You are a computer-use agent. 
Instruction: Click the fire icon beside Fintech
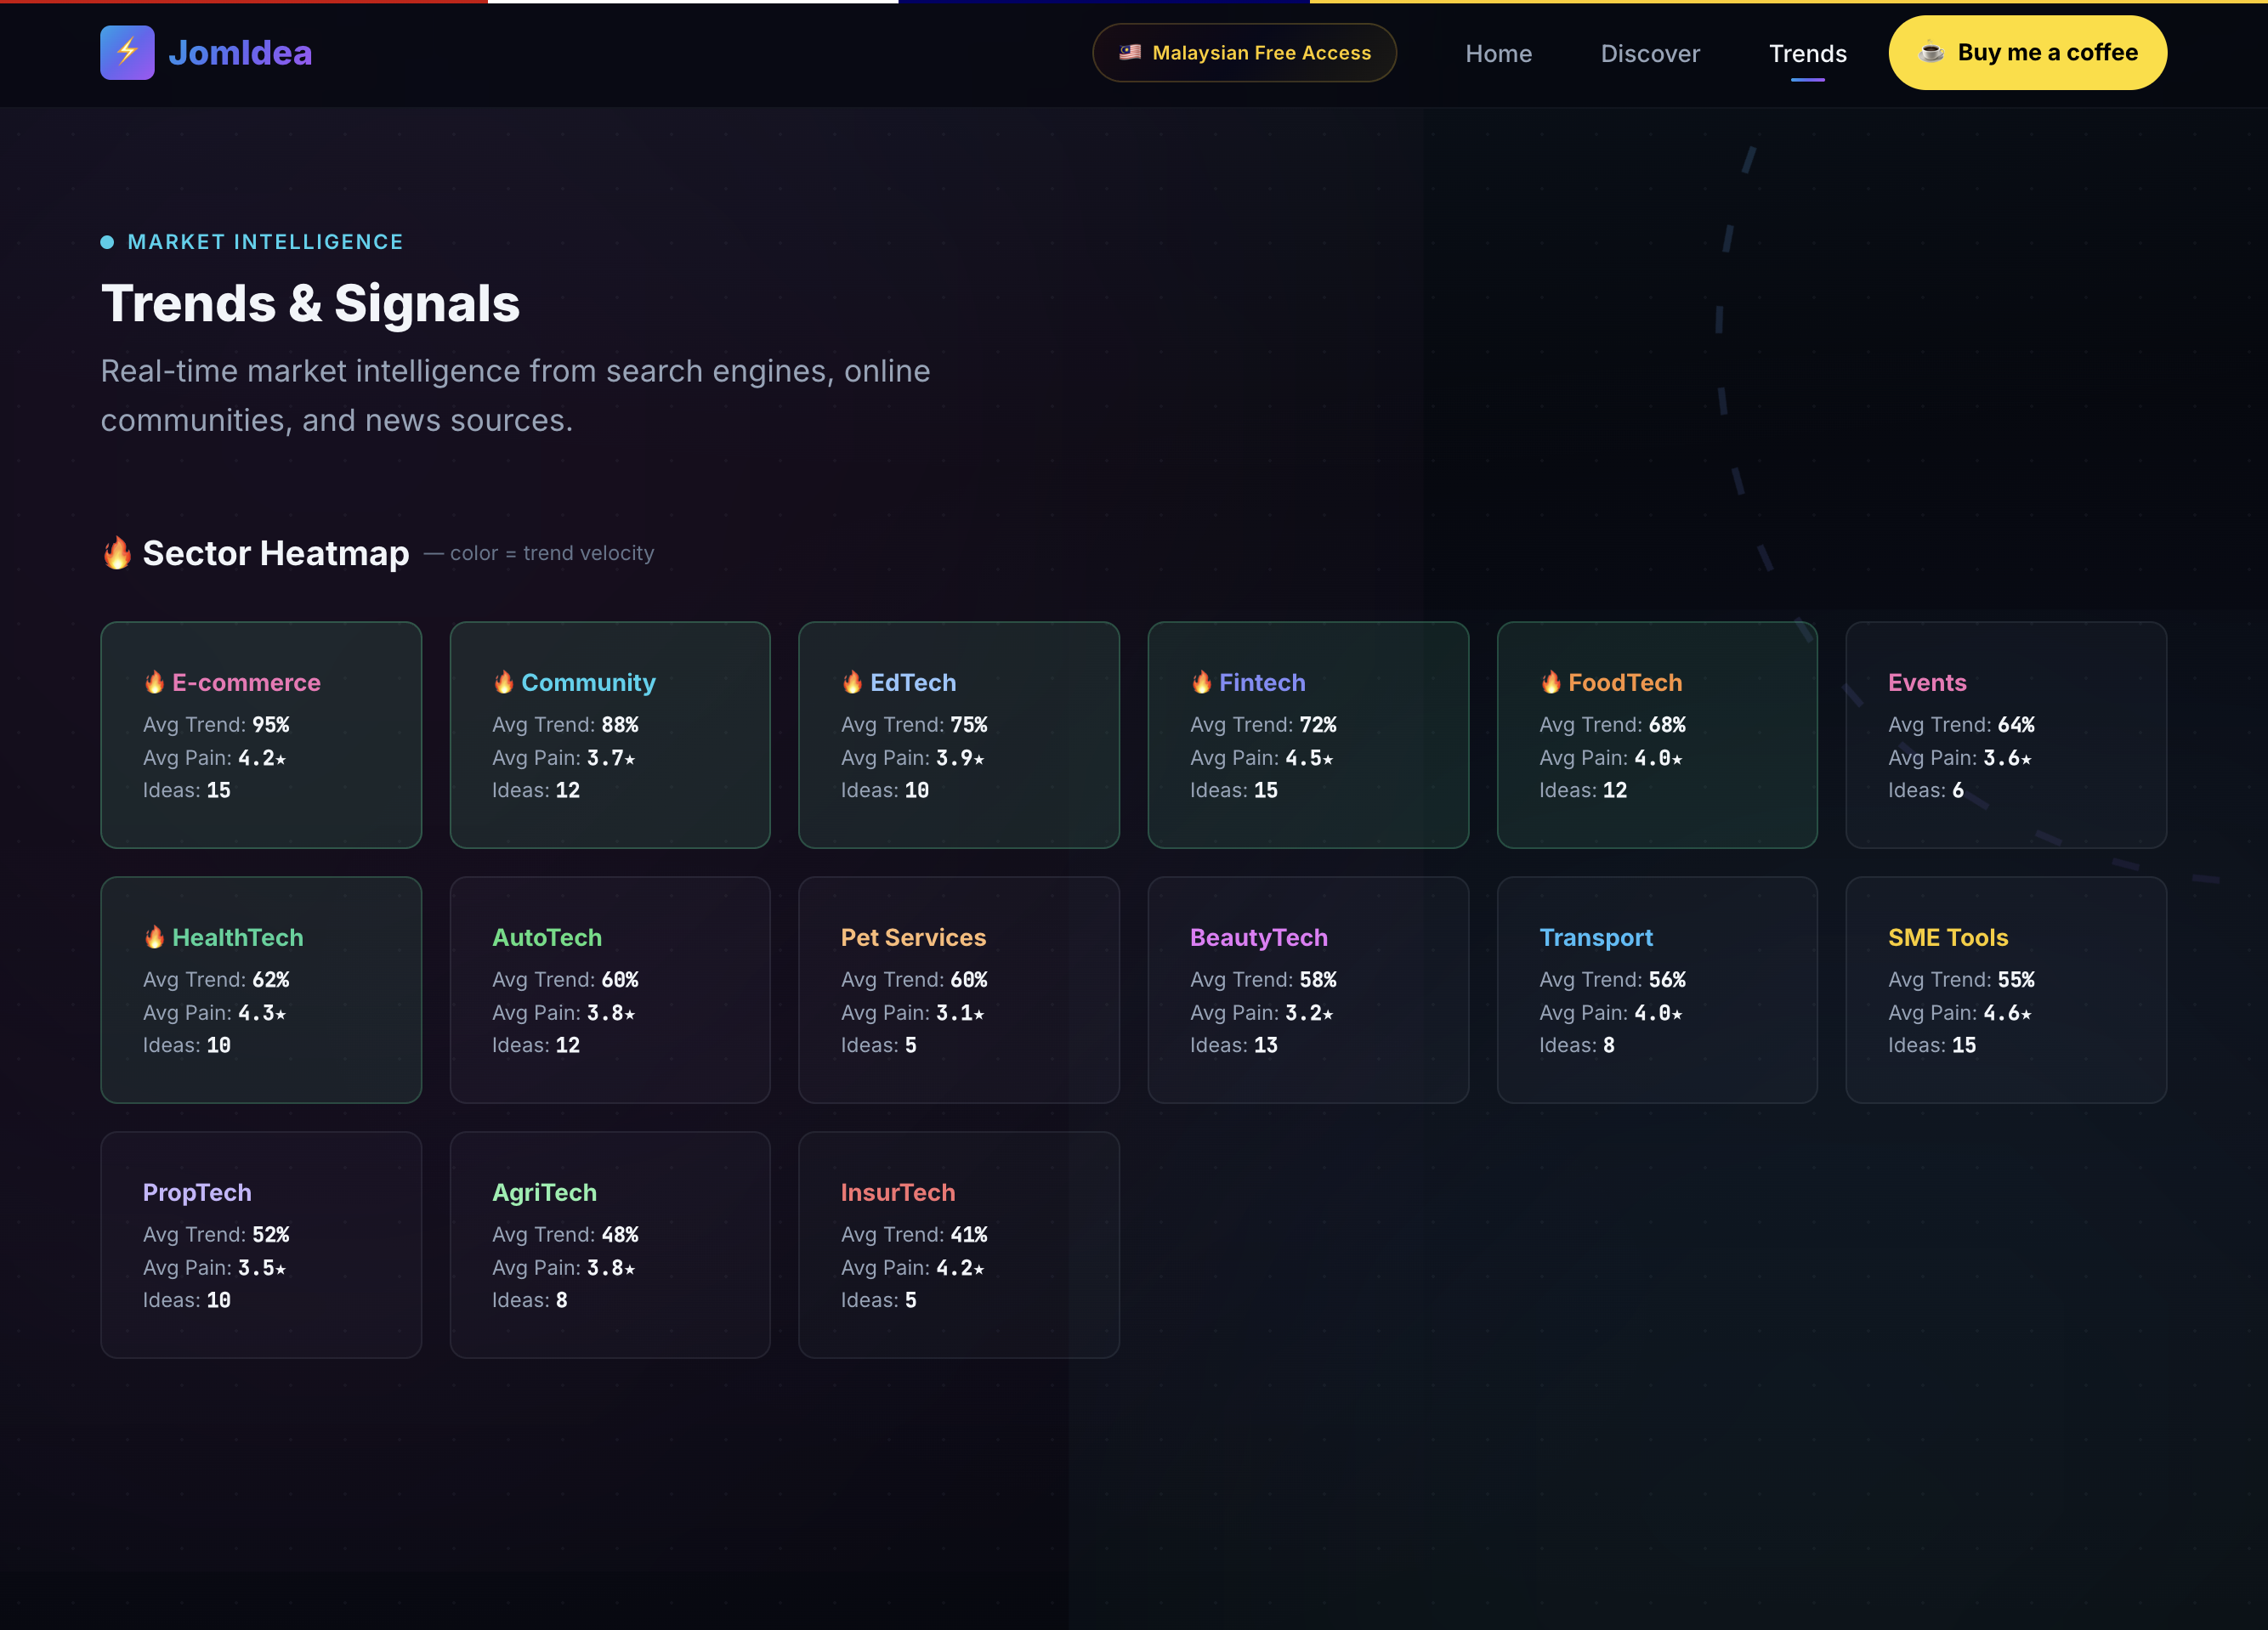pos(1201,682)
